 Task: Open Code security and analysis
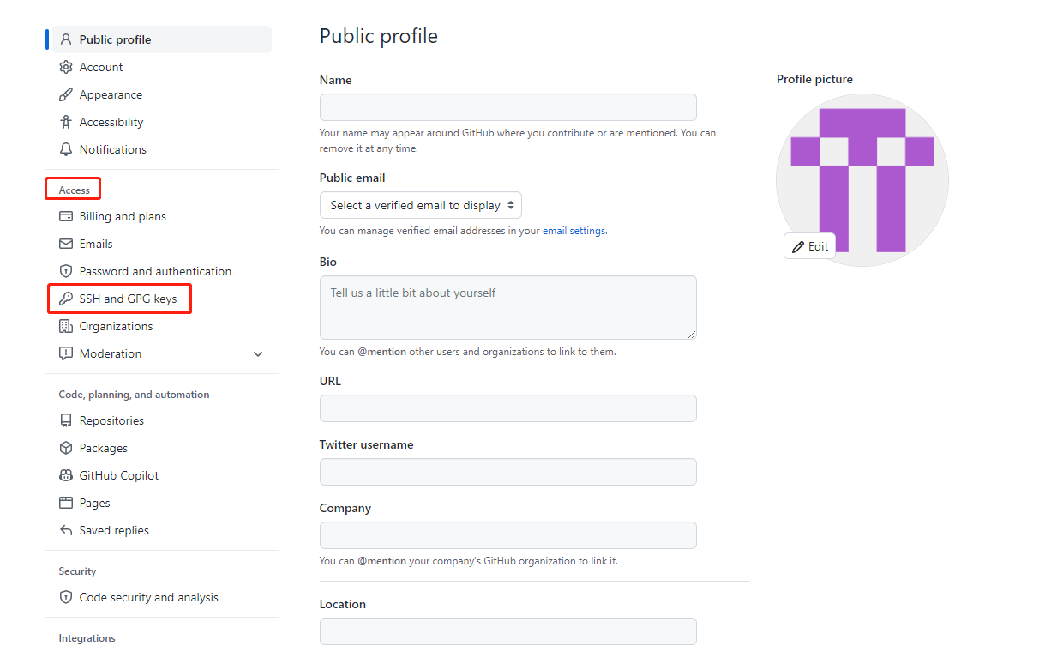click(x=148, y=597)
